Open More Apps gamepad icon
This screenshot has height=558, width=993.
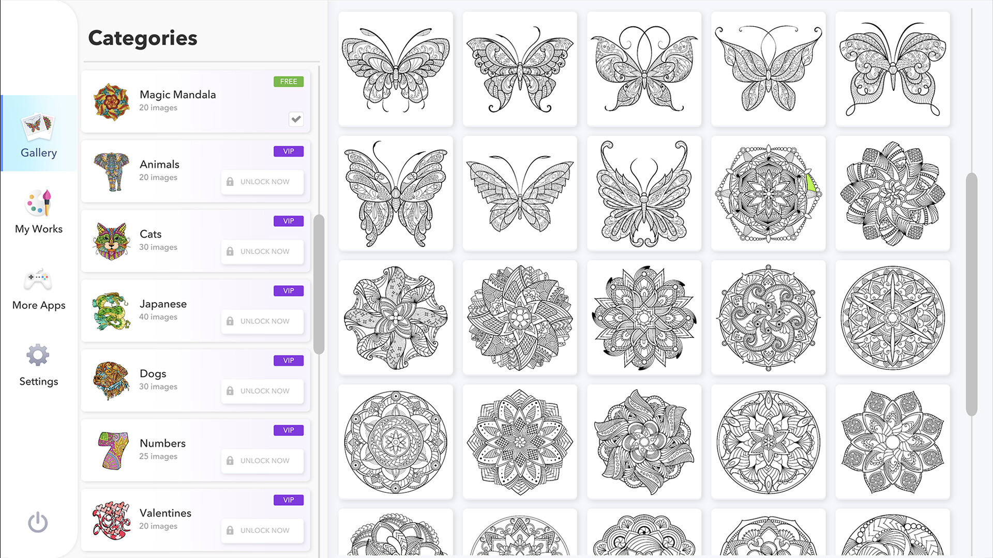click(38, 280)
